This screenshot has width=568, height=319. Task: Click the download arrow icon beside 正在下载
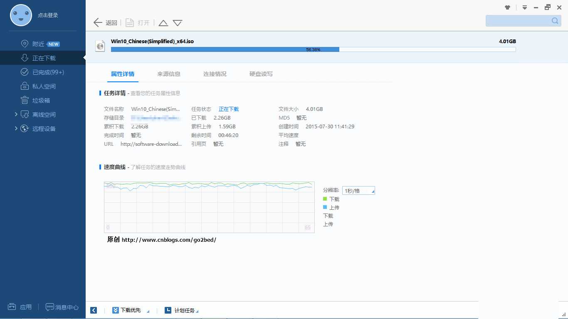click(25, 58)
